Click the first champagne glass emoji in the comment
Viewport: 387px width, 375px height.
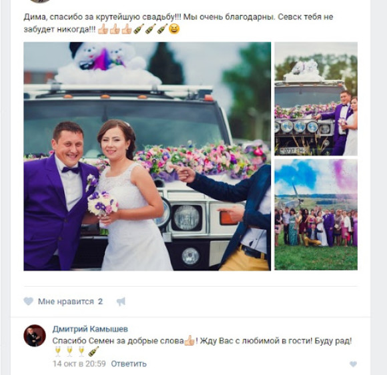pos(58,352)
